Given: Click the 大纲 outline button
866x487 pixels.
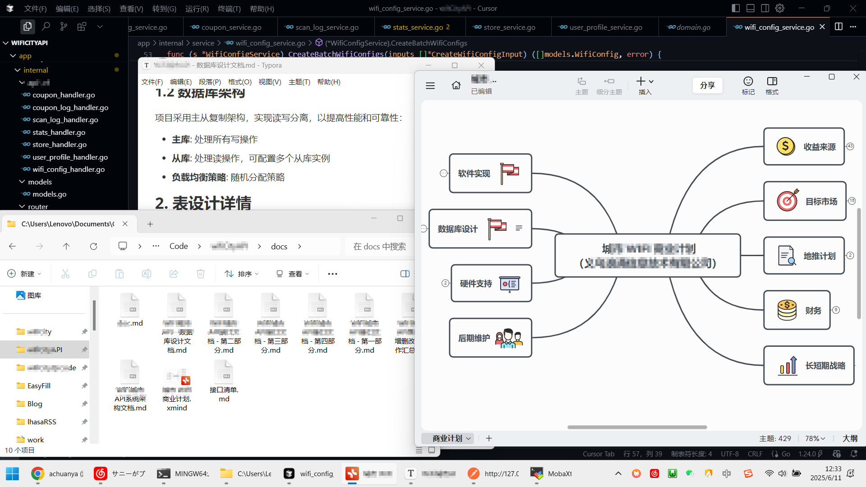Looking at the screenshot, I should pos(850,438).
